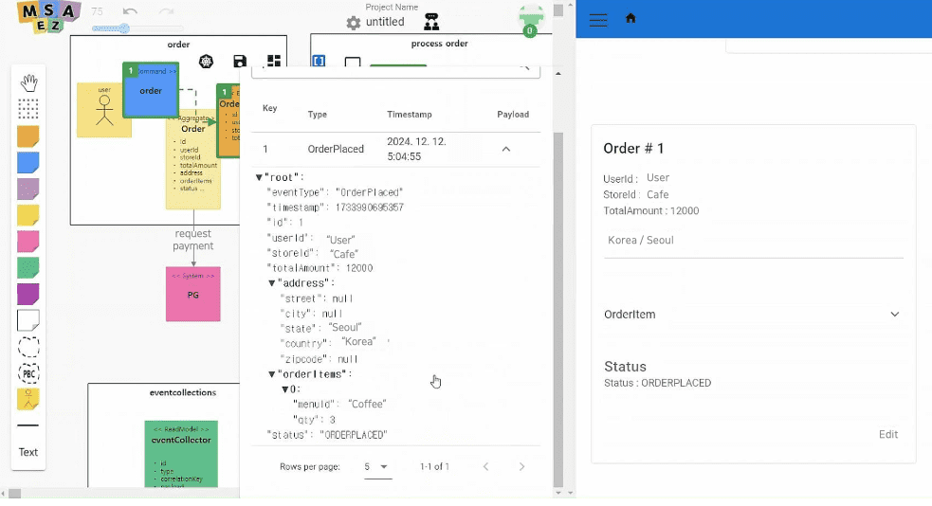Expand the OrderItem dropdown
This screenshot has width=932, height=506.
point(894,315)
